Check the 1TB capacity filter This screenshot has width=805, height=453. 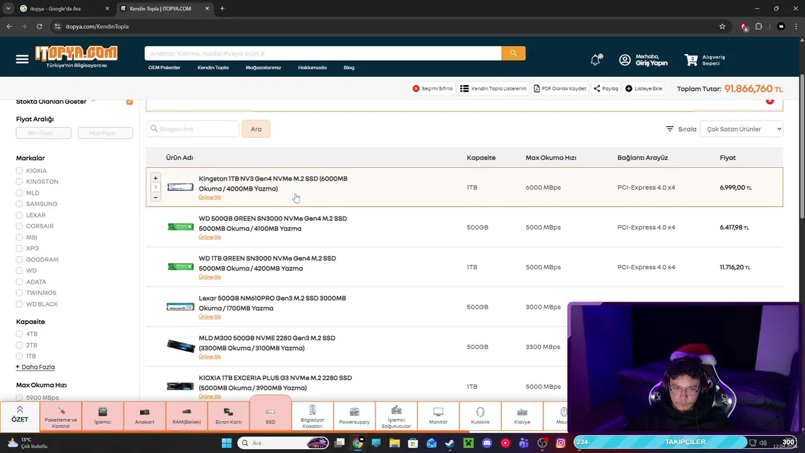pos(19,356)
